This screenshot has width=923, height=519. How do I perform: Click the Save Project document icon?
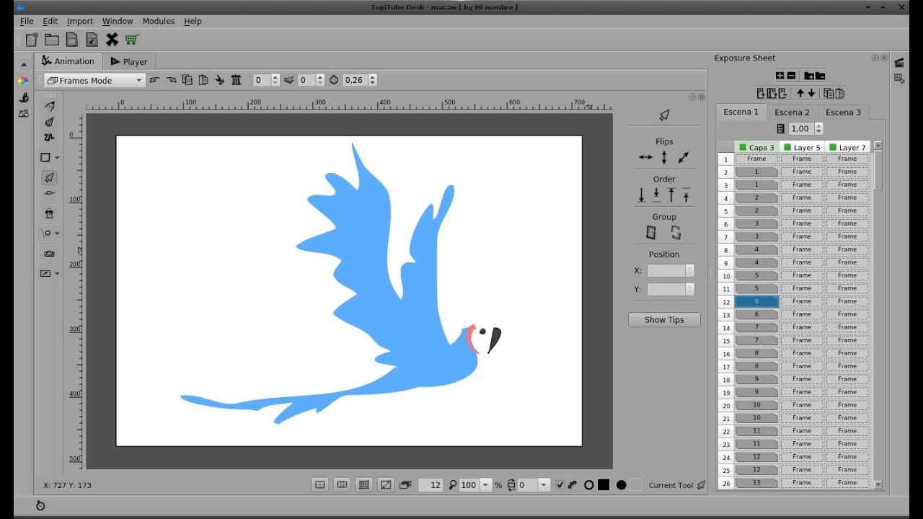pyautogui.click(x=72, y=40)
